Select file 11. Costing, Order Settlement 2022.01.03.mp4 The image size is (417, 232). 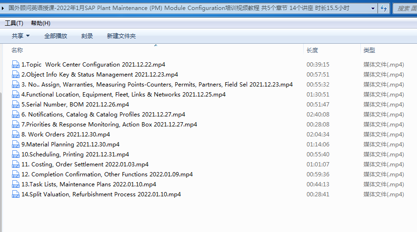pos(85,164)
